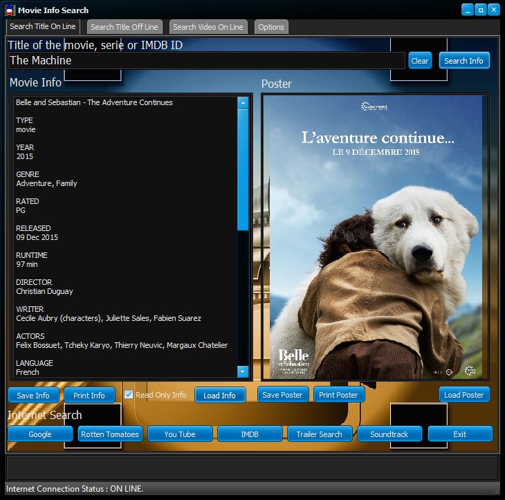Open the Search Video On Line tab
The image size is (505, 500).
pyautogui.click(x=208, y=27)
